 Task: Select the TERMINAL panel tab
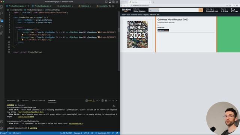pos(52,100)
